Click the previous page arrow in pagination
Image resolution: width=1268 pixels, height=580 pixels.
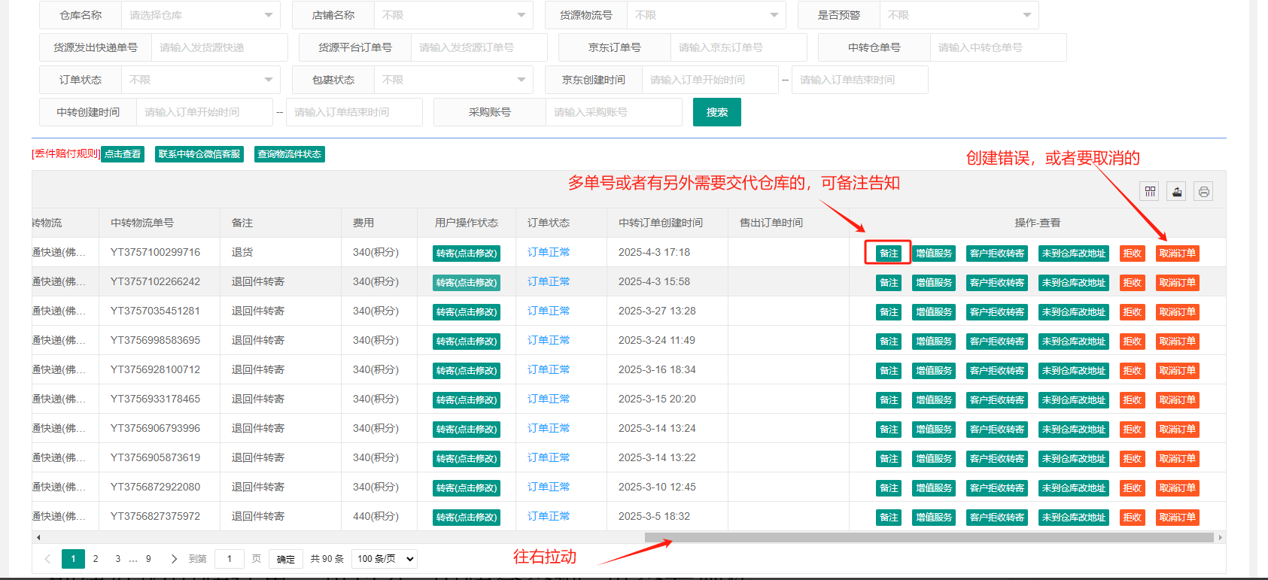click(x=47, y=559)
